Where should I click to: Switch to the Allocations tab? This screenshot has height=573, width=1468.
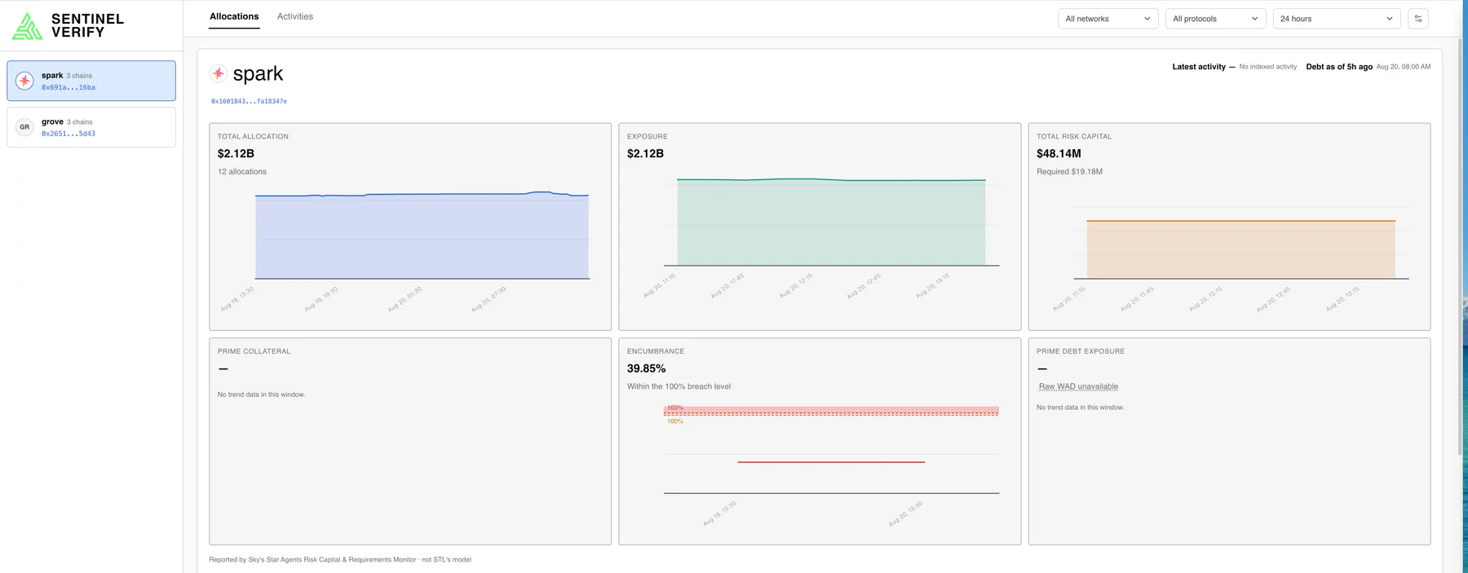pyautogui.click(x=234, y=16)
